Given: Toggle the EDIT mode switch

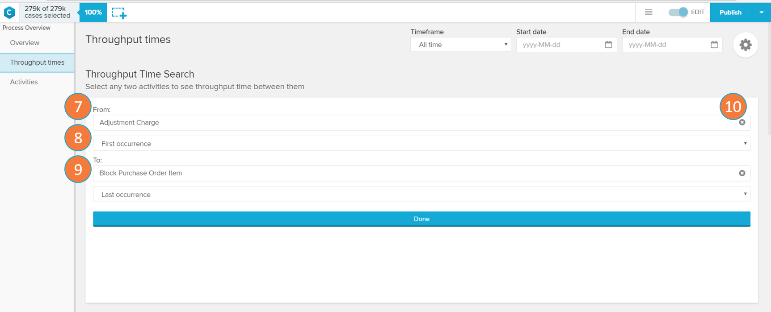Looking at the screenshot, I should [x=678, y=12].
